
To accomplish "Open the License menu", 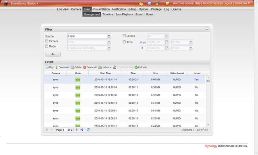I will tap(176, 9).
